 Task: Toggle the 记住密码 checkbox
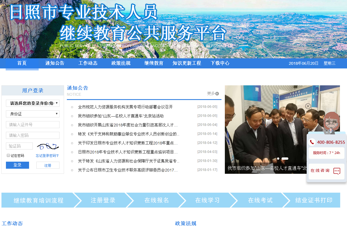point(8,155)
